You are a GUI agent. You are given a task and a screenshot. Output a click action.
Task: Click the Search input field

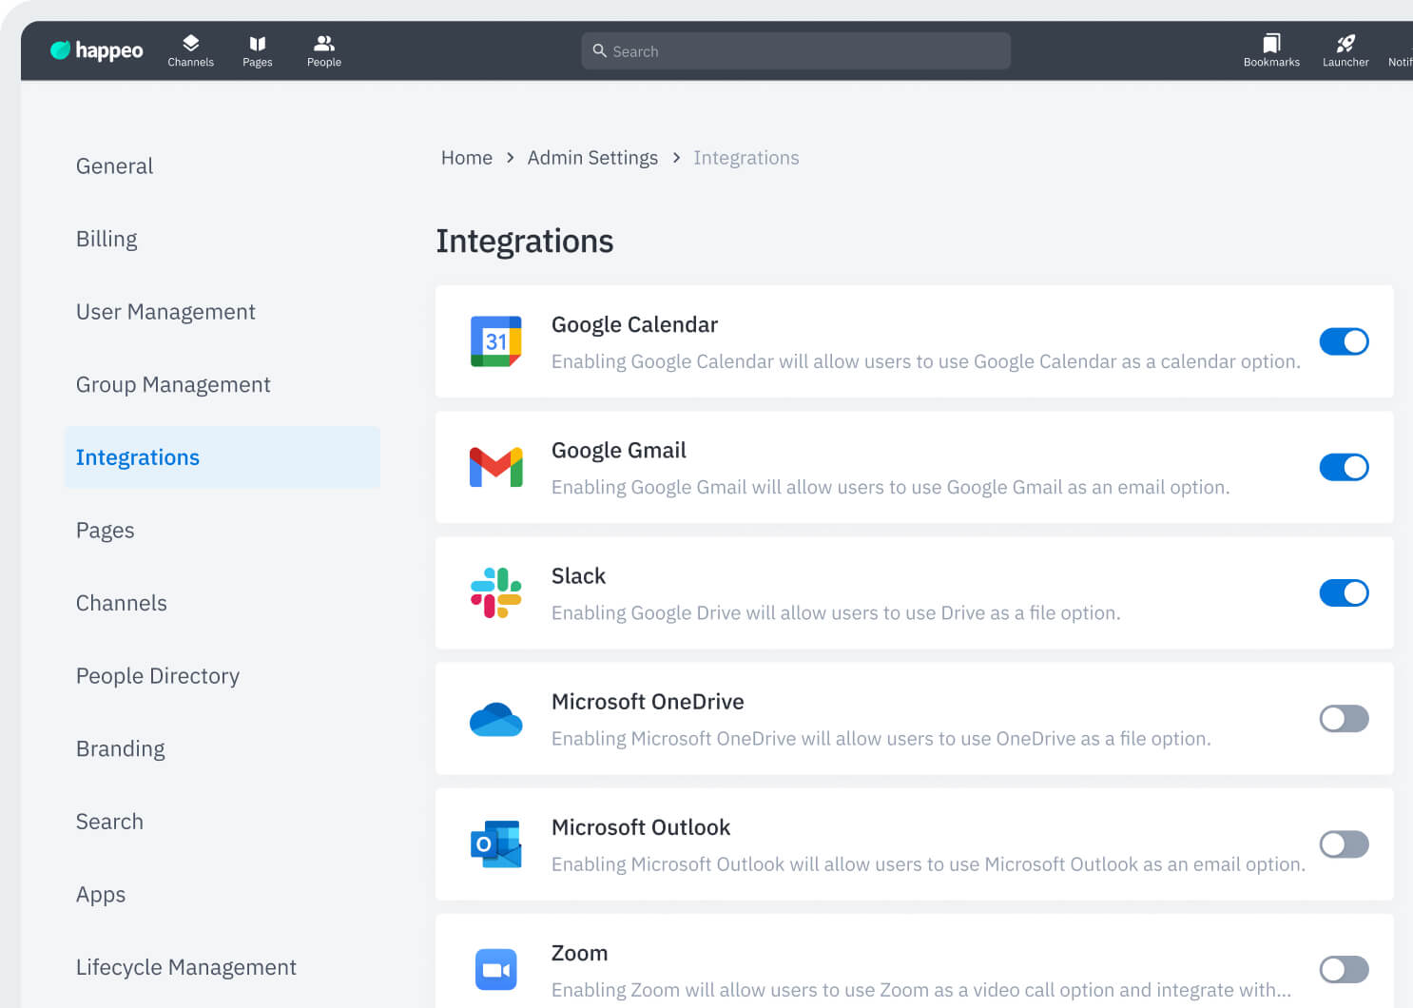click(796, 50)
